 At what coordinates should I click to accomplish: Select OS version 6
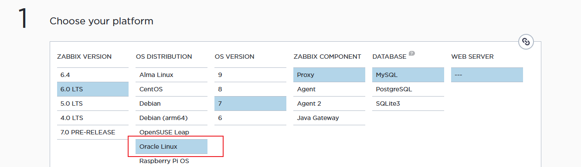251,118
